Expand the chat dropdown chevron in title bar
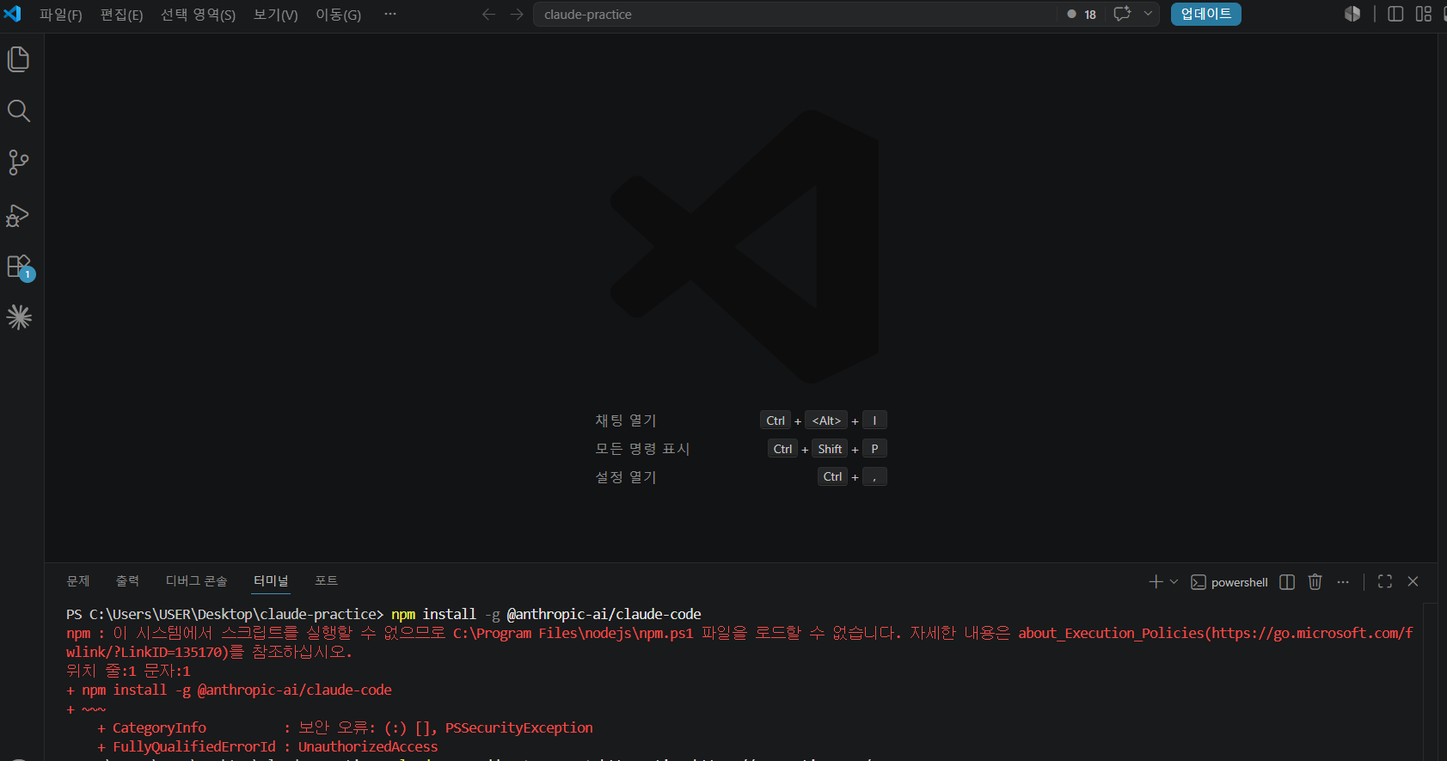1447x761 pixels. [1148, 14]
